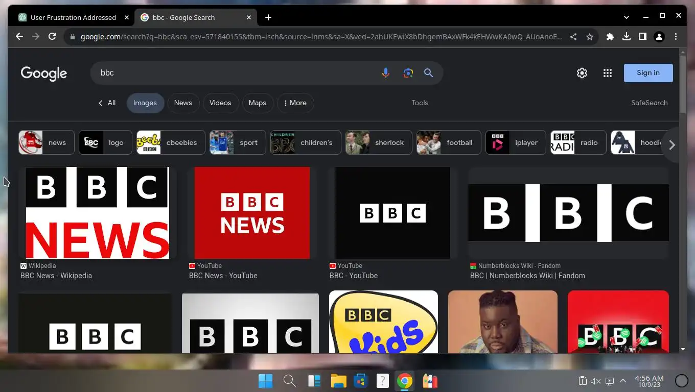
Task: Open Microsoft Store from the taskbar
Action: click(x=361, y=381)
